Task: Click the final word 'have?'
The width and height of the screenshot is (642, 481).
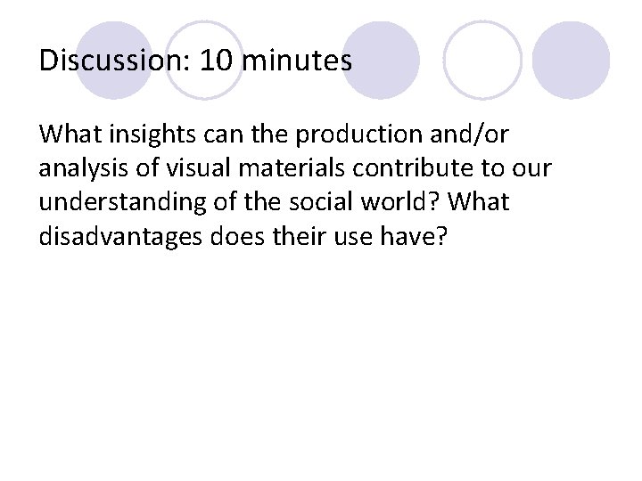Action: click(x=409, y=236)
